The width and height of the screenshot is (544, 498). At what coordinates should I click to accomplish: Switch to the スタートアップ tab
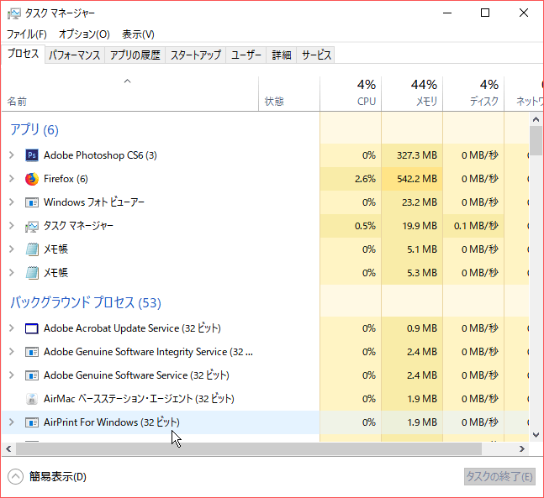click(196, 55)
